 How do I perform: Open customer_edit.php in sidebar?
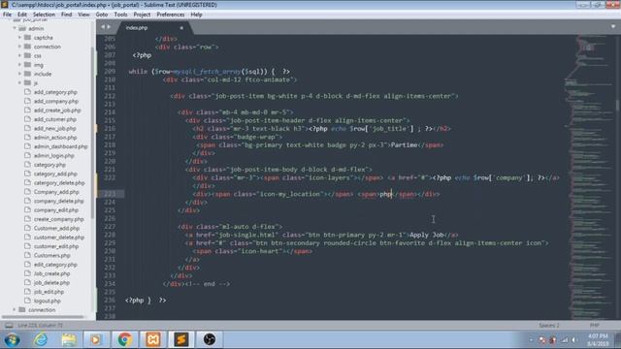(x=56, y=246)
